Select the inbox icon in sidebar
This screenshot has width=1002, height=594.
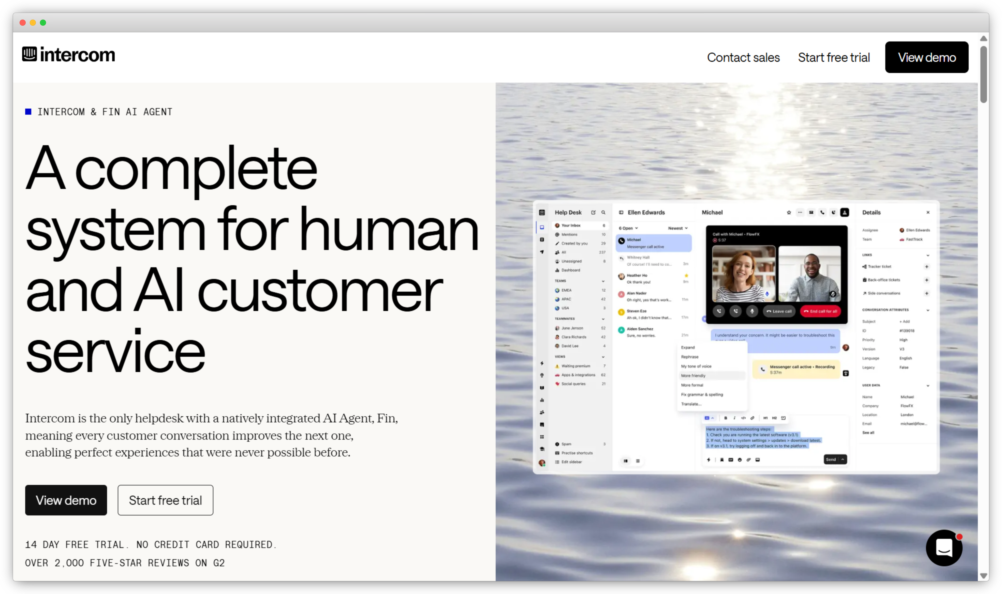coord(542,227)
